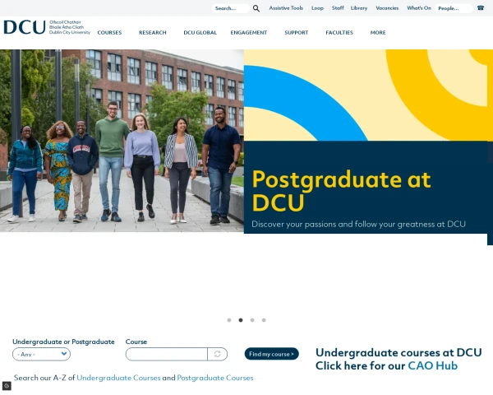Click the search magnifying glass icon
The height and width of the screenshot is (395, 493).
click(x=256, y=8)
